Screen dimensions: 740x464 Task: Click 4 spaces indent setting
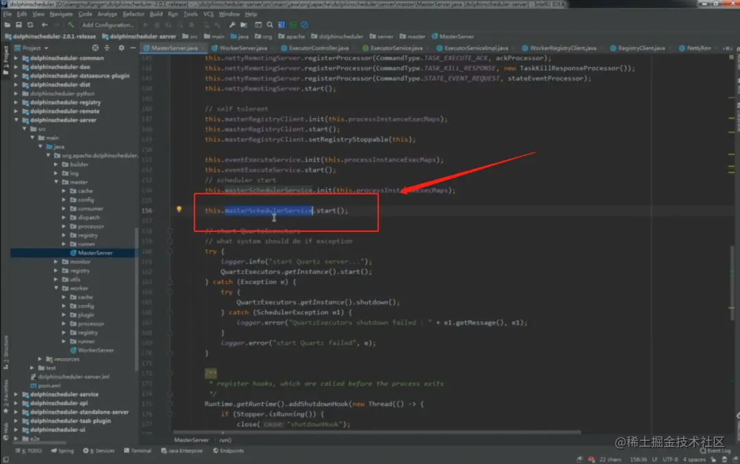pos(694,459)
